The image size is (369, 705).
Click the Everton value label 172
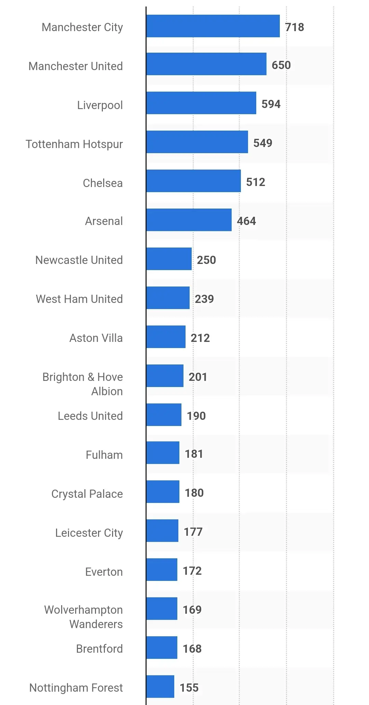pyautogui.click(x=192, y=571)
